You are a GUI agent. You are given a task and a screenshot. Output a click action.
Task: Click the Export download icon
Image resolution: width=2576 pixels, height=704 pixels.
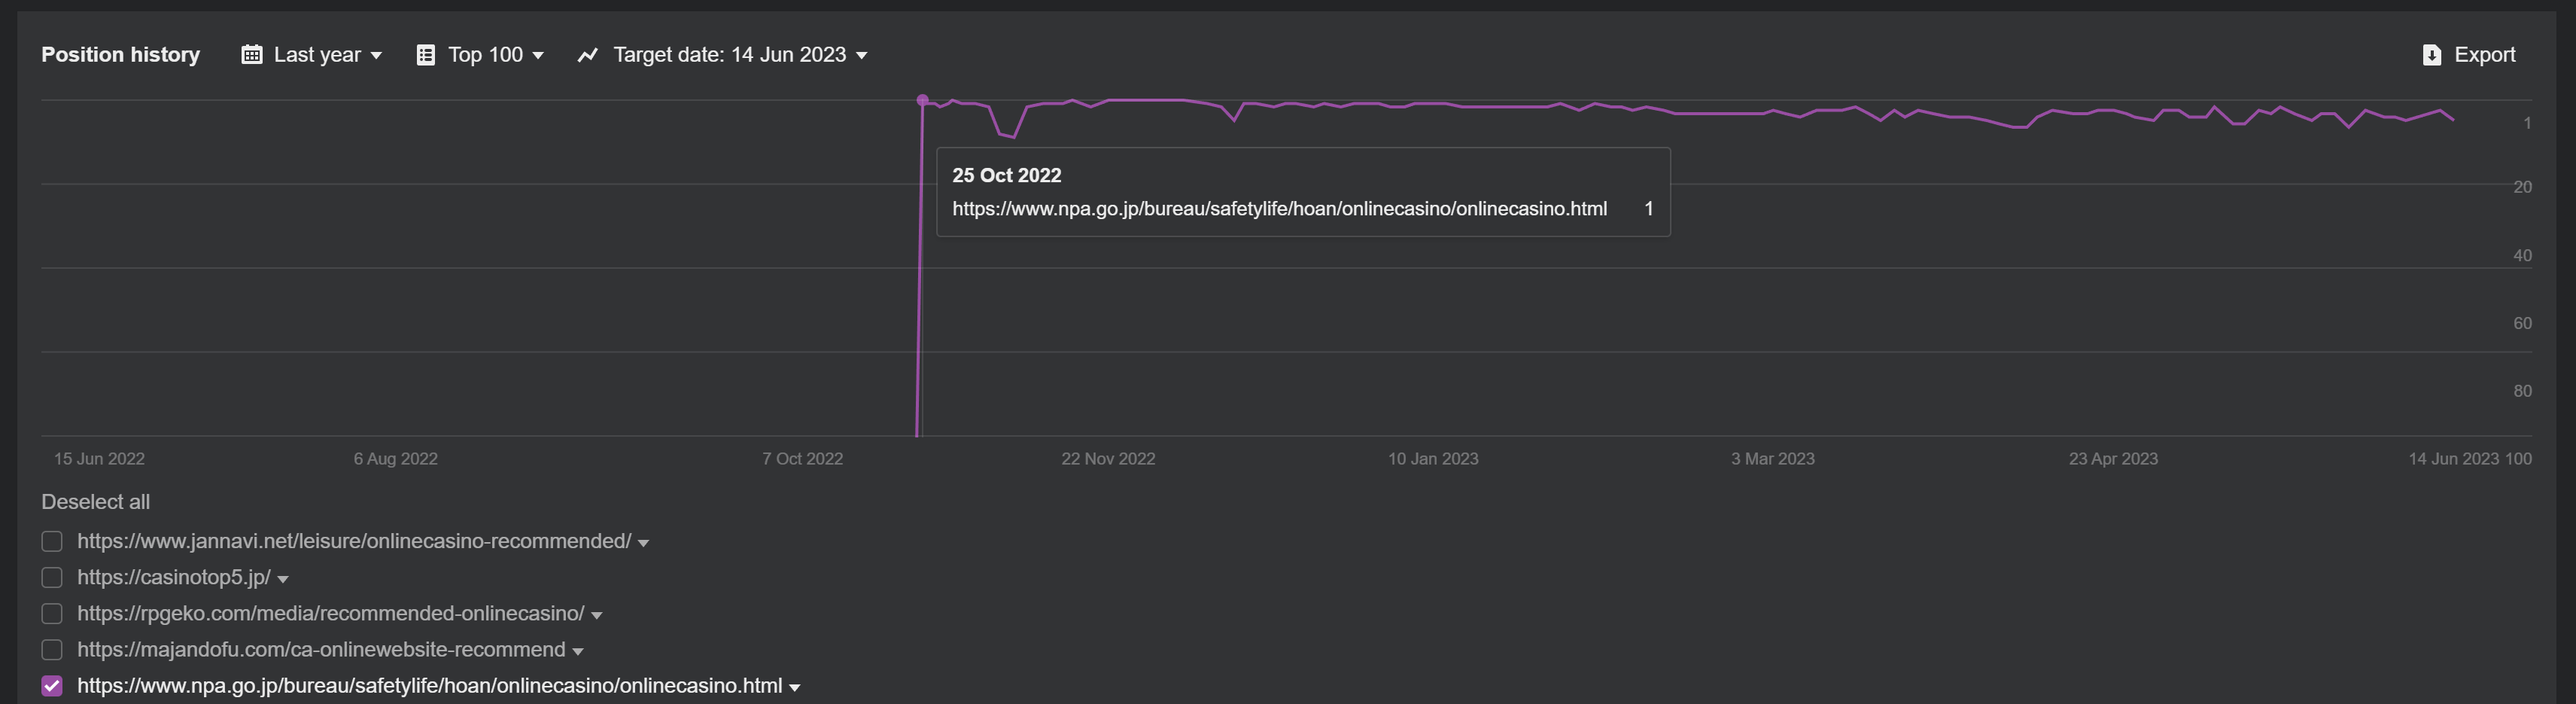click(2432, 55)
